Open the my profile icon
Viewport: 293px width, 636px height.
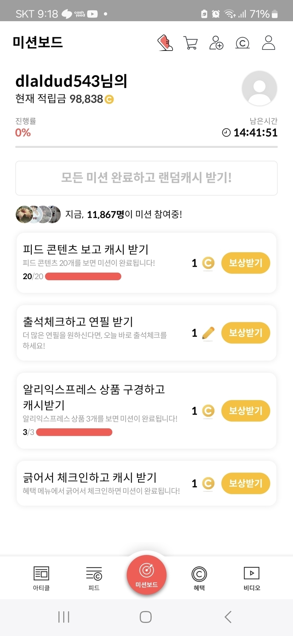pos(268,43)
